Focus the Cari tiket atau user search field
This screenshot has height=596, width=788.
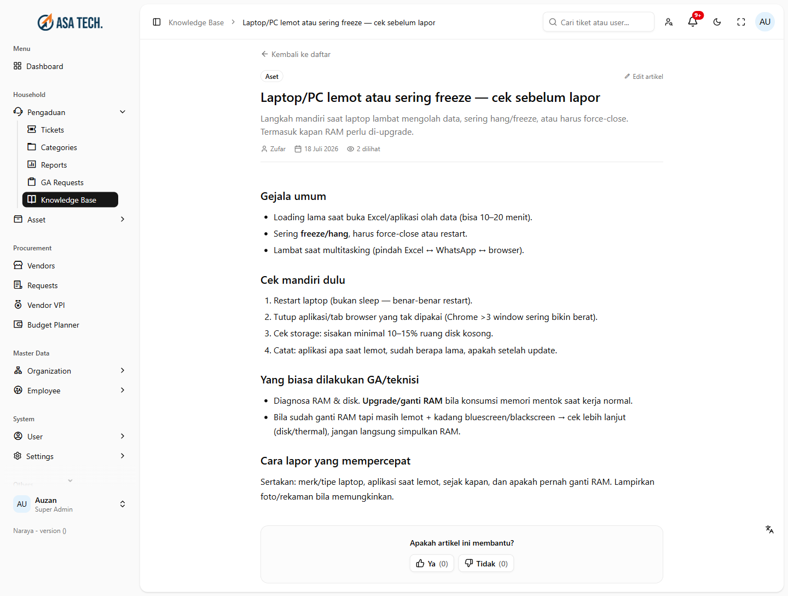point(599,22)
